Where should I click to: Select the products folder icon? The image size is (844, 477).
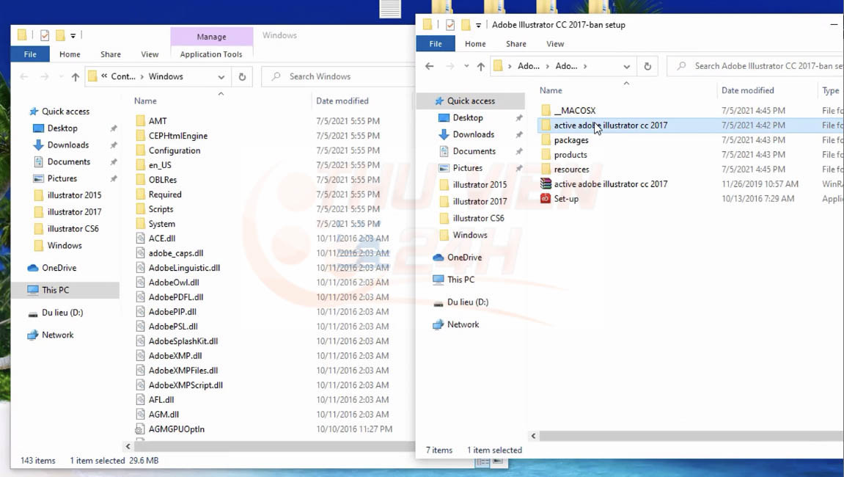click(546, 155)
